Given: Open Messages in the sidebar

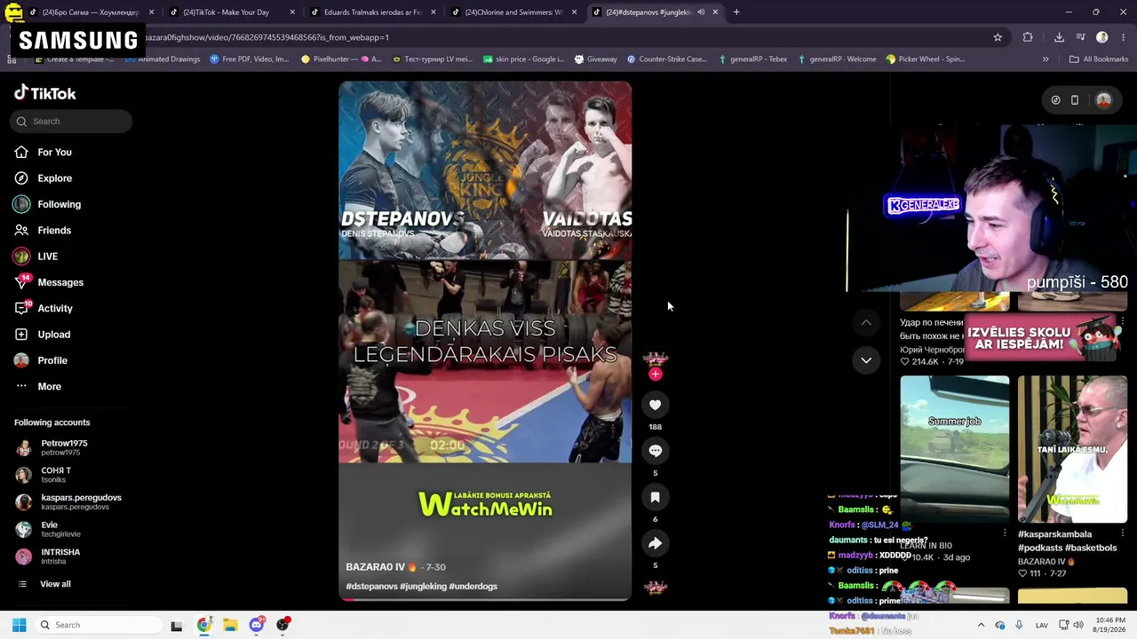Looking at the screenshot, I should pos(60,282).
